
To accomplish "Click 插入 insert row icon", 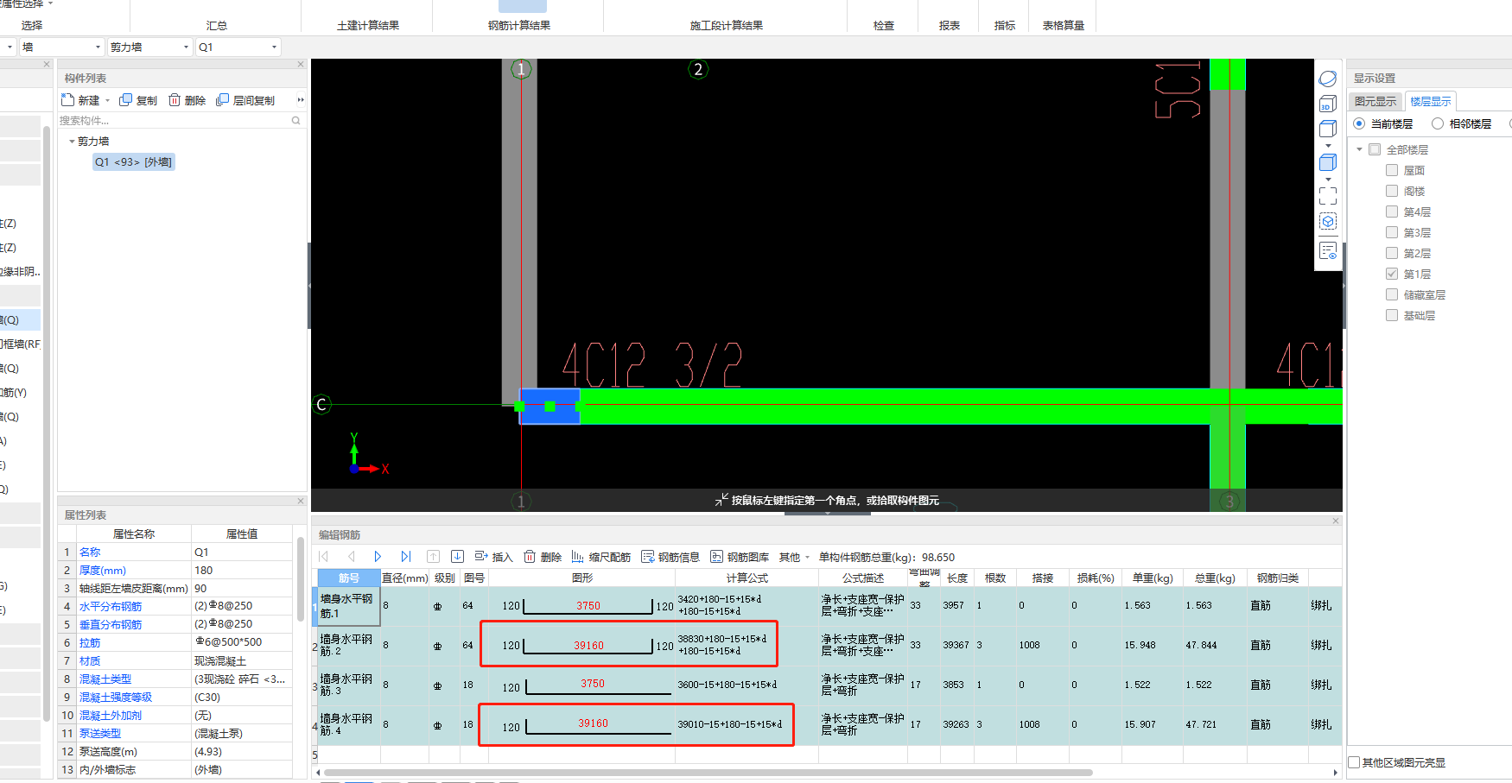I will tap(493, 557).
